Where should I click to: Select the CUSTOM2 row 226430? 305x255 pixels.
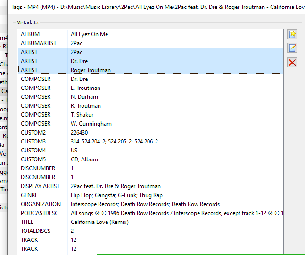[x=150, y=133]
